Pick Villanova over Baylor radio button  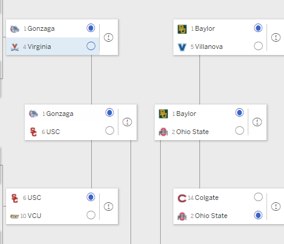258,46
